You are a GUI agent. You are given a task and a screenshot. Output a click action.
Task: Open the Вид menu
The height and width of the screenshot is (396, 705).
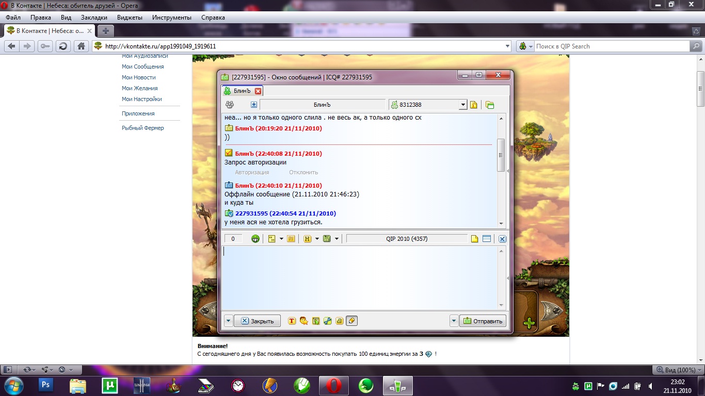click(66, 17)
